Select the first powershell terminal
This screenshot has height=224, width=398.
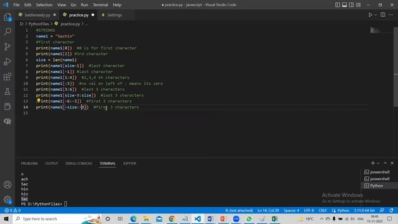379,172
